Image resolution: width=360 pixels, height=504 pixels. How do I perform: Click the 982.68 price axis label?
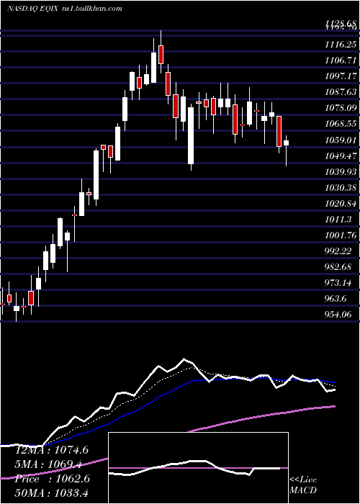(x=339, y=267)
